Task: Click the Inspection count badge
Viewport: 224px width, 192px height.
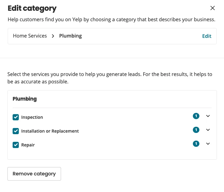Action: click(x=196, y=116)
